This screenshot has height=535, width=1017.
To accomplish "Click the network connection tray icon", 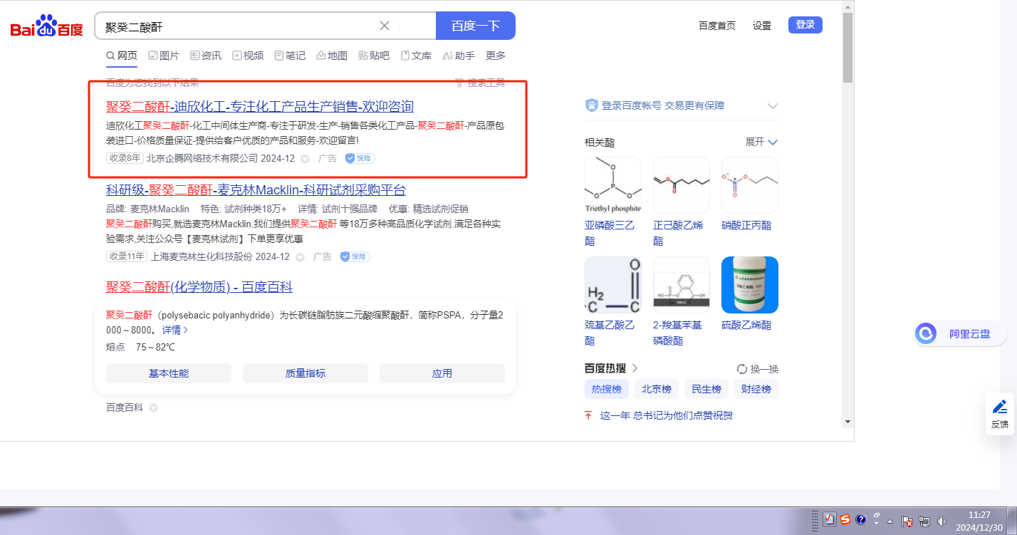I will (924, 521).
